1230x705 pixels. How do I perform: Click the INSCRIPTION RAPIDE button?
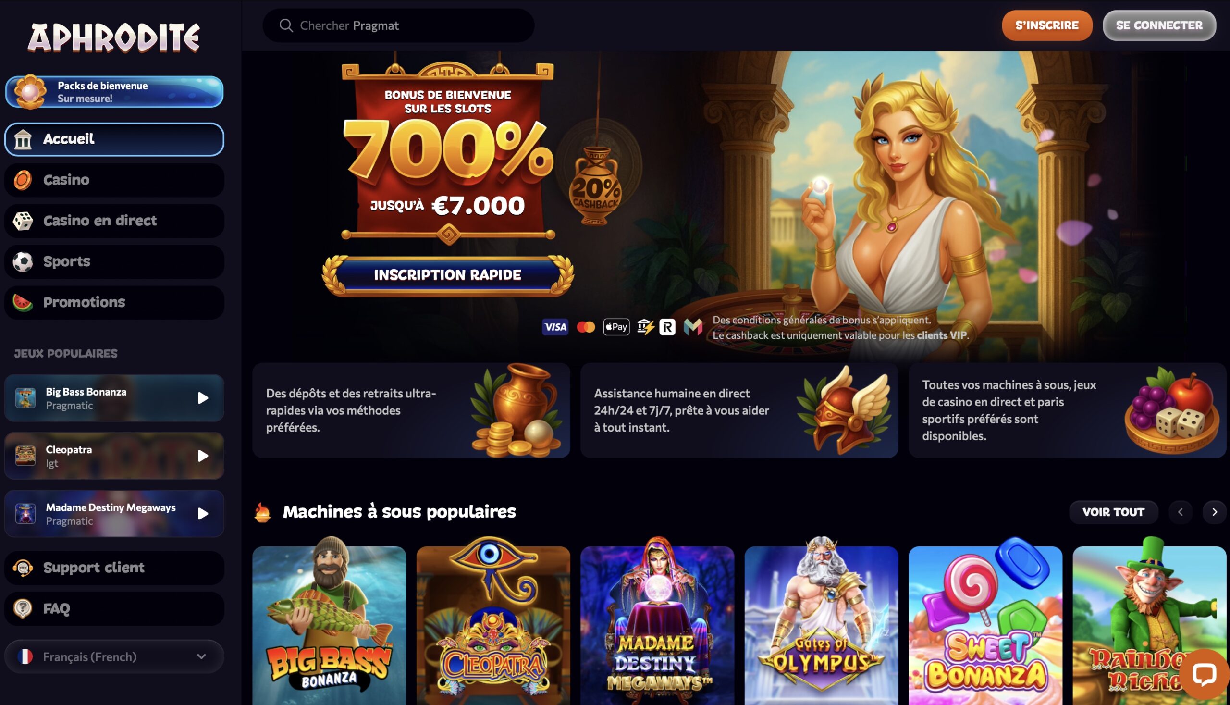[448, 275]
